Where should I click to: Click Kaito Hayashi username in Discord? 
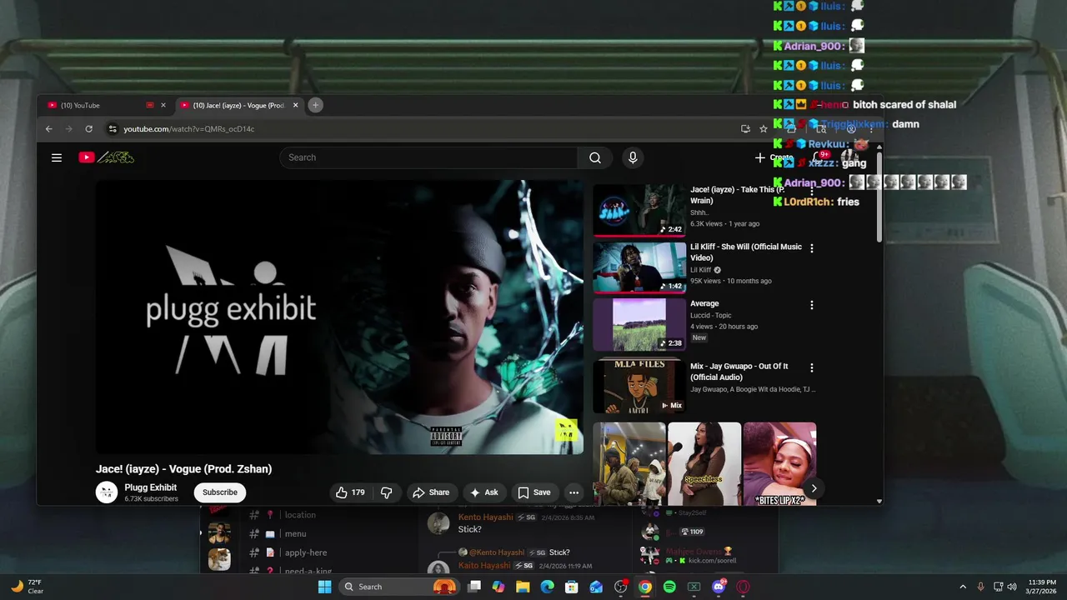[x=484, y=566]
